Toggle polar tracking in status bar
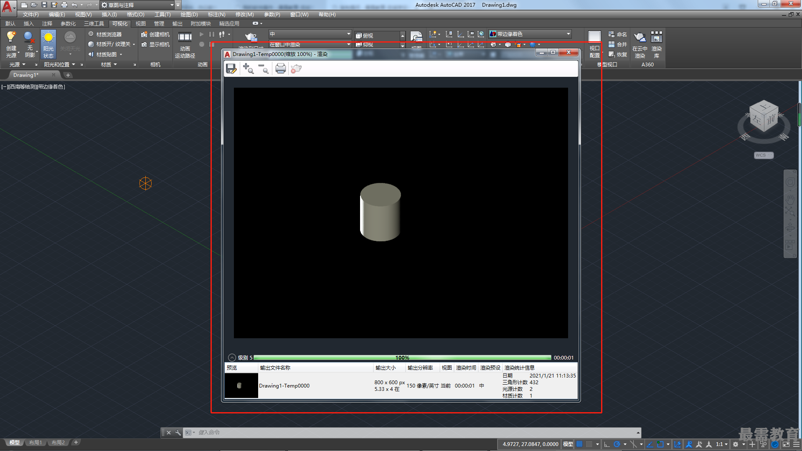 (617, 444)
